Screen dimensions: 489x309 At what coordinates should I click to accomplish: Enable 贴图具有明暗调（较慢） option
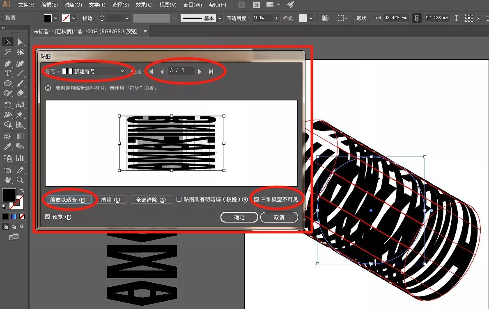point(179,199)
